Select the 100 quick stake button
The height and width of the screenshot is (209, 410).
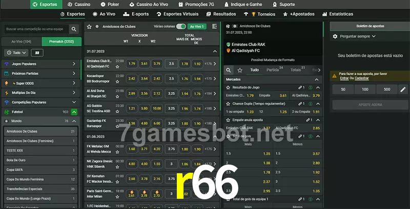coord(365,89)
